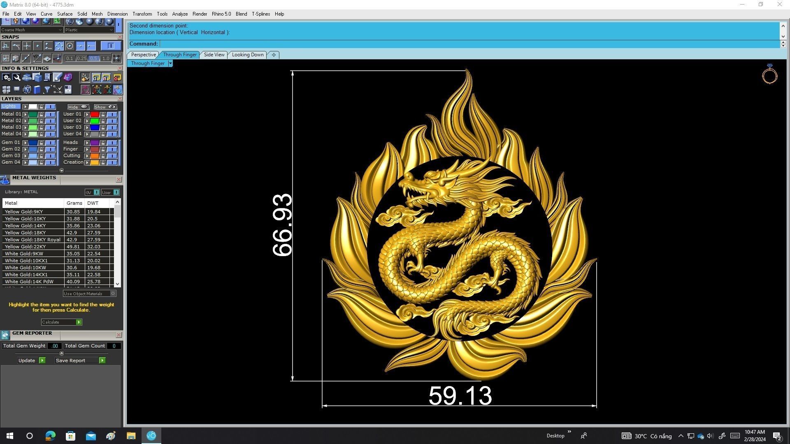
Task: Toggle the on/off switch for User 01 layer
Action: click(112, 114)
